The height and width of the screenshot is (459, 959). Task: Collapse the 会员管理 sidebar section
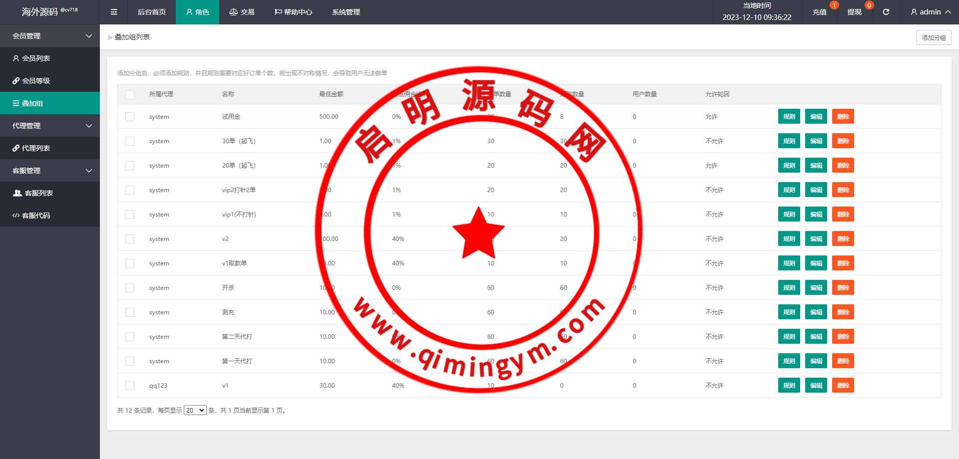(50, 36)
